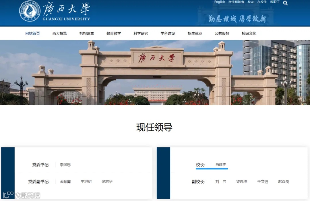Open 考生和访客 top link

(236, 2)
